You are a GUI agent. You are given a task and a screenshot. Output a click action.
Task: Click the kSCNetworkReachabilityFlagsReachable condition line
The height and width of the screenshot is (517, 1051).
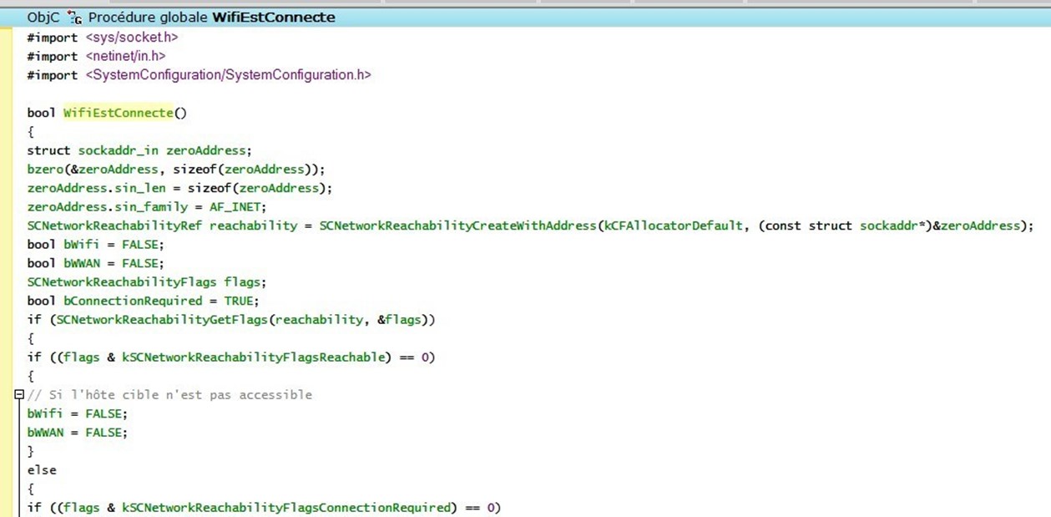pos(231,357)
